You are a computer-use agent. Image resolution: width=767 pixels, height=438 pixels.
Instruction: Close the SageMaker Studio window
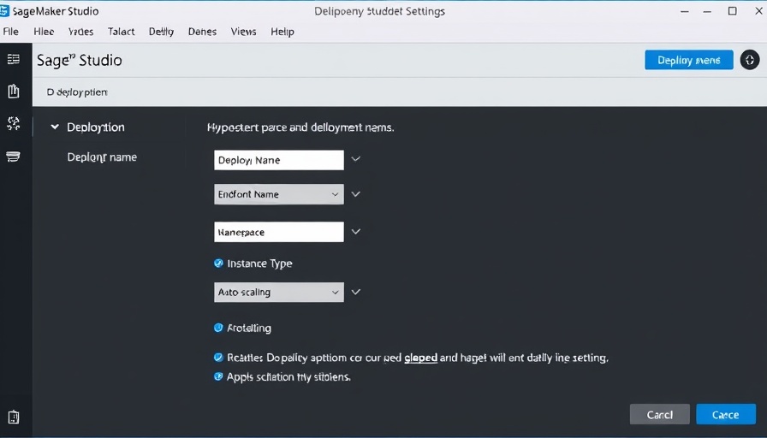pos(758,11)
